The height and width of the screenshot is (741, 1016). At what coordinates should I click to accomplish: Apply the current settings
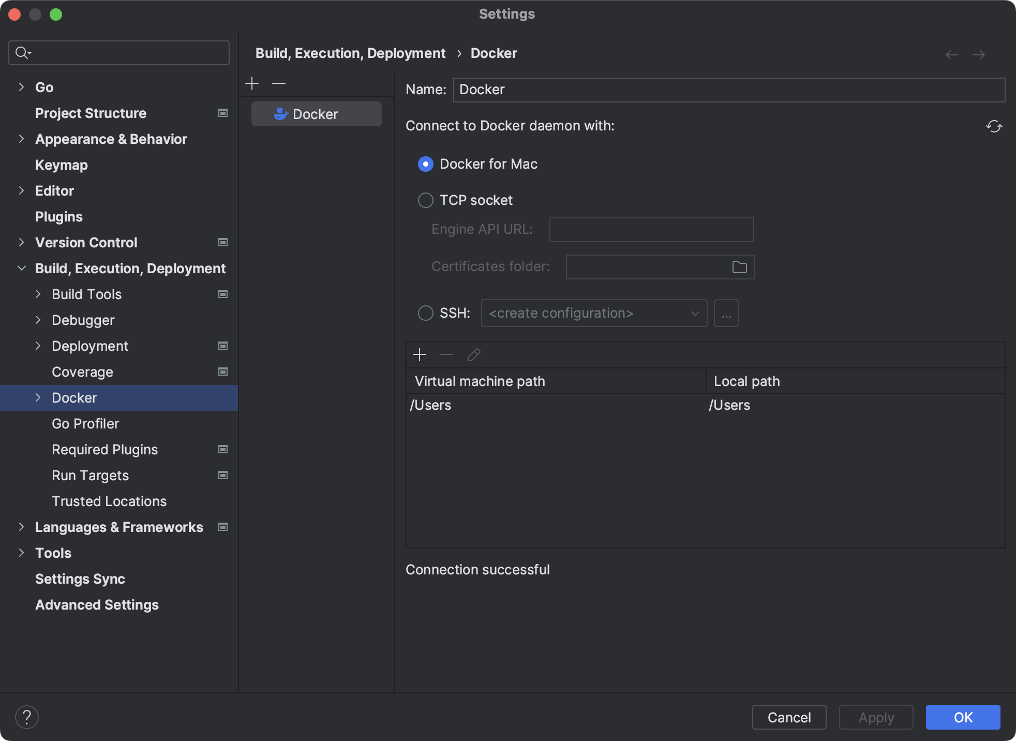pos(876,717)
